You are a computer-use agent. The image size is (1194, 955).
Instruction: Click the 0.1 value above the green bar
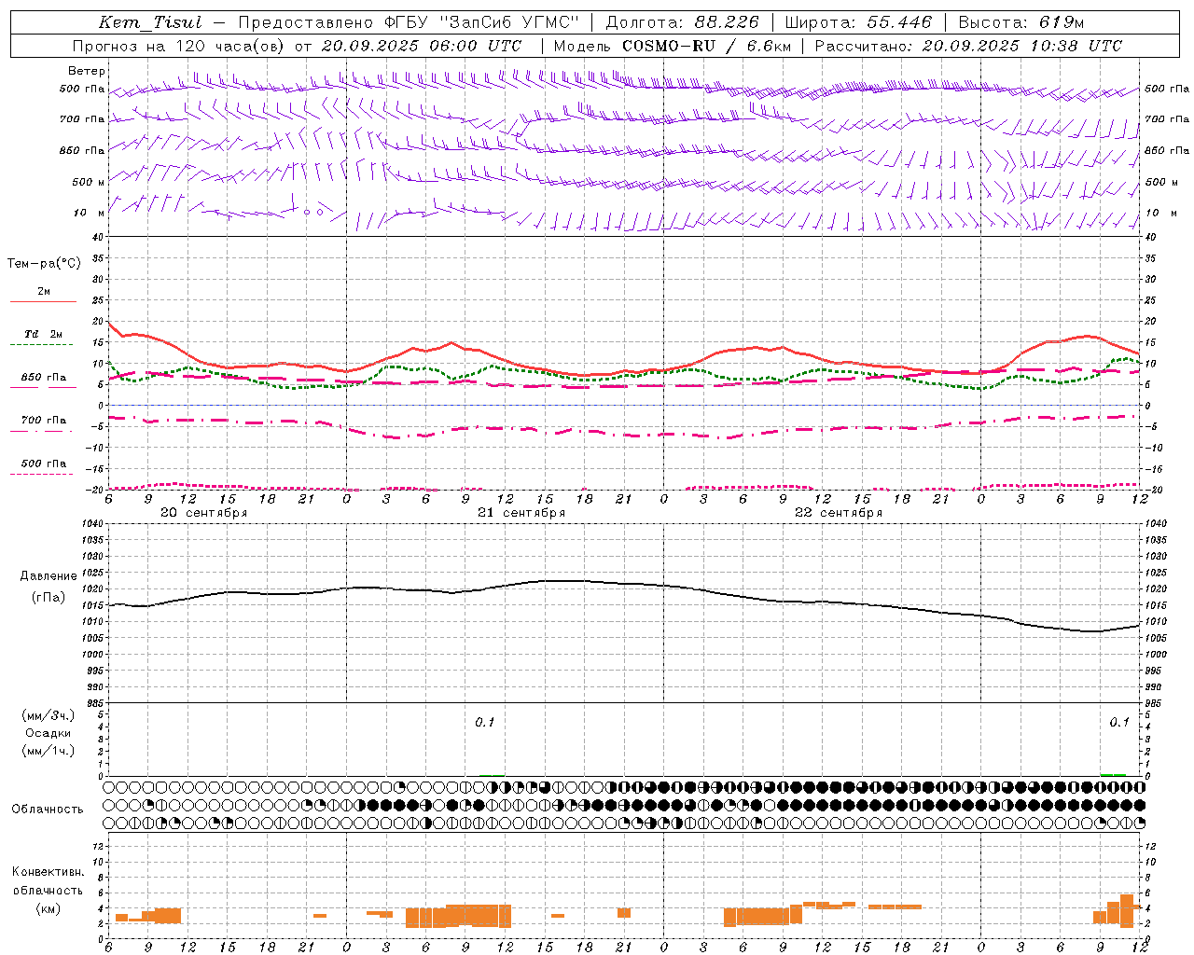click(1118, 722)
